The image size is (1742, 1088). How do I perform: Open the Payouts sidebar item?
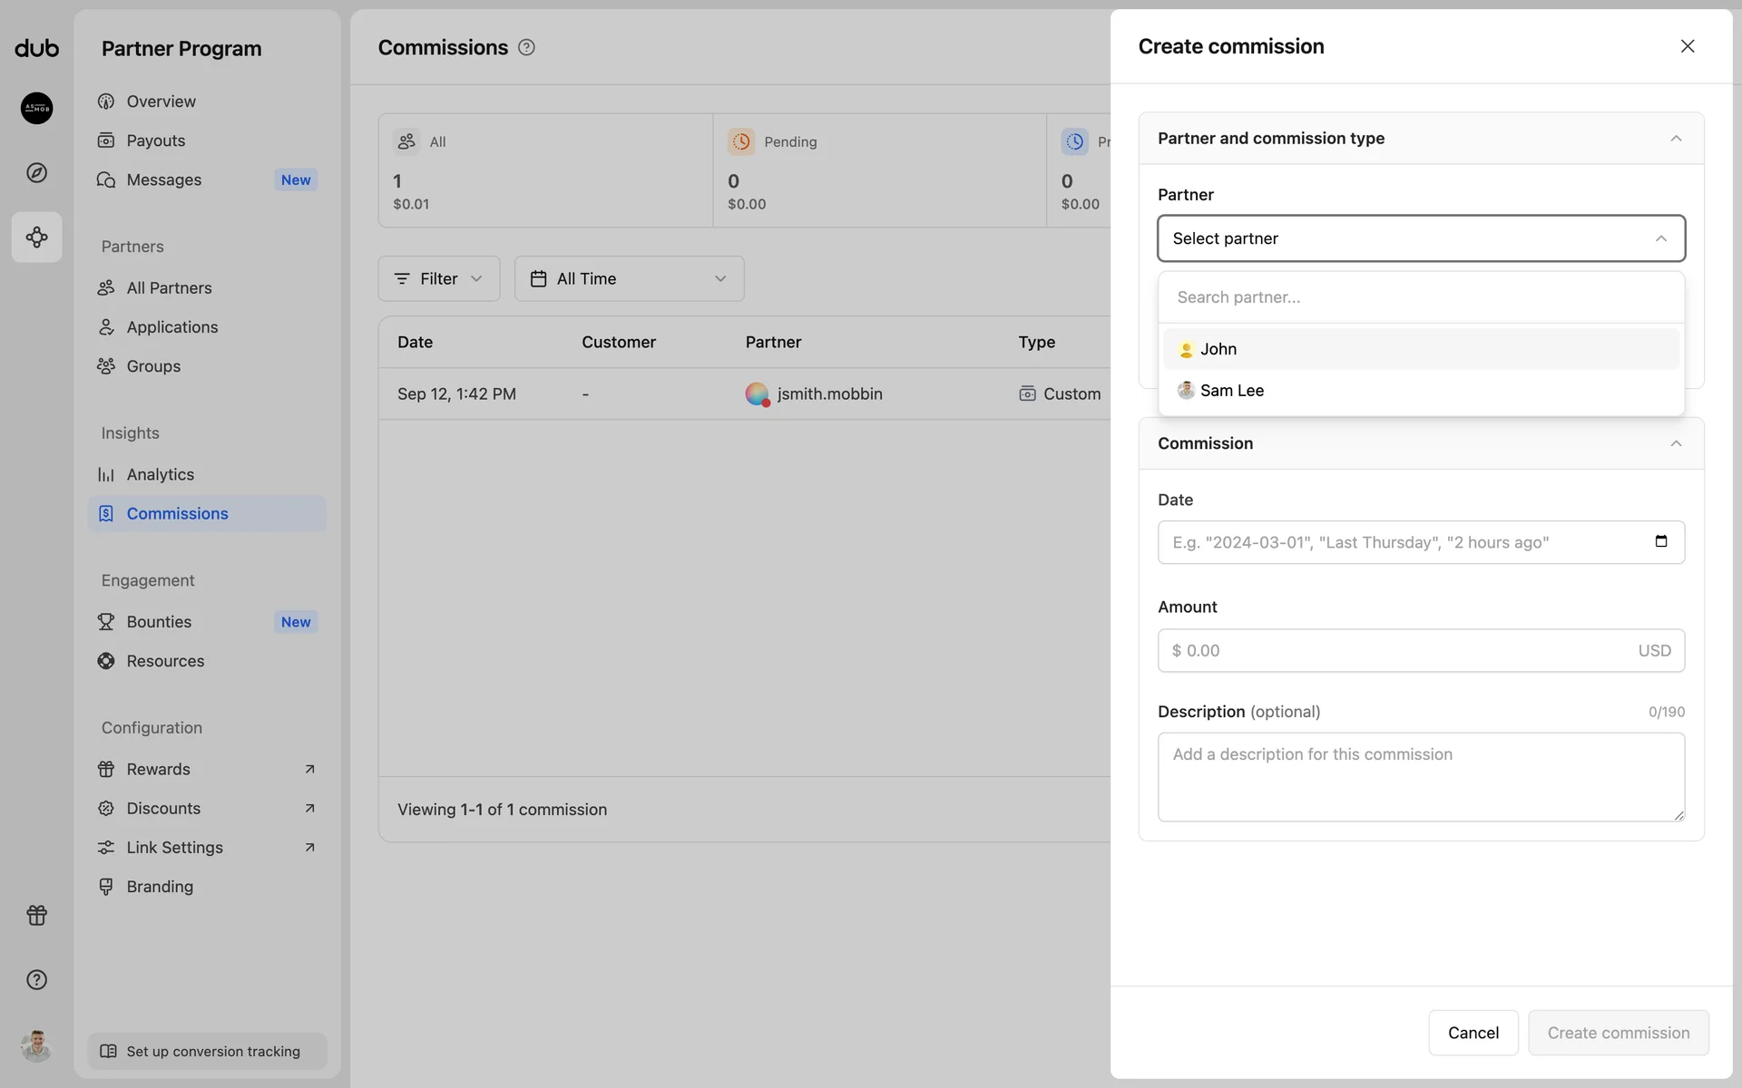tap(155, 141)
